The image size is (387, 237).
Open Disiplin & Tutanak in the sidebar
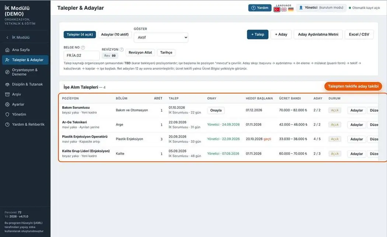pos(25,84)
